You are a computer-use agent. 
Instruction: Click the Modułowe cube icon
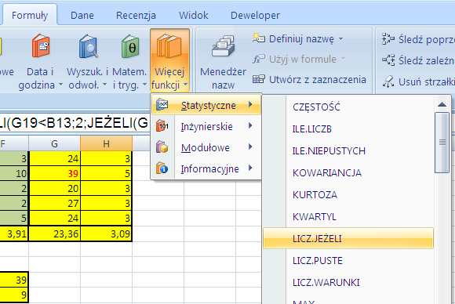tap(162, 147)
